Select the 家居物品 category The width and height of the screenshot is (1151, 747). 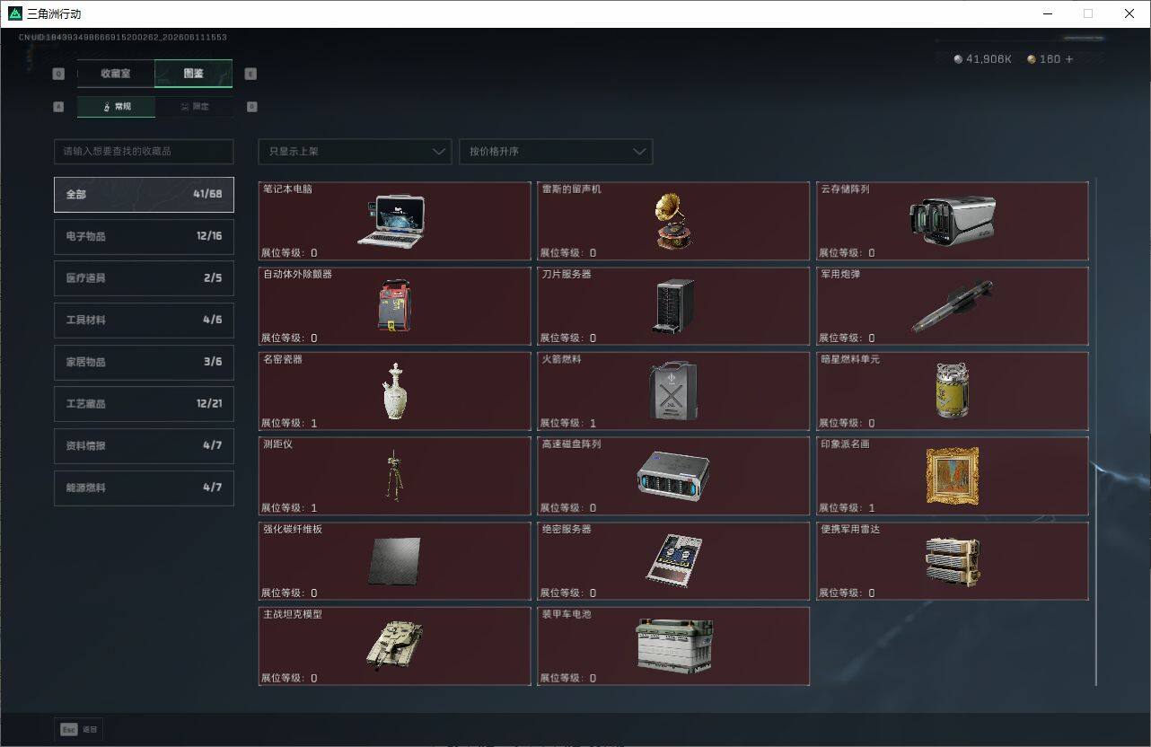pos(144,362)
